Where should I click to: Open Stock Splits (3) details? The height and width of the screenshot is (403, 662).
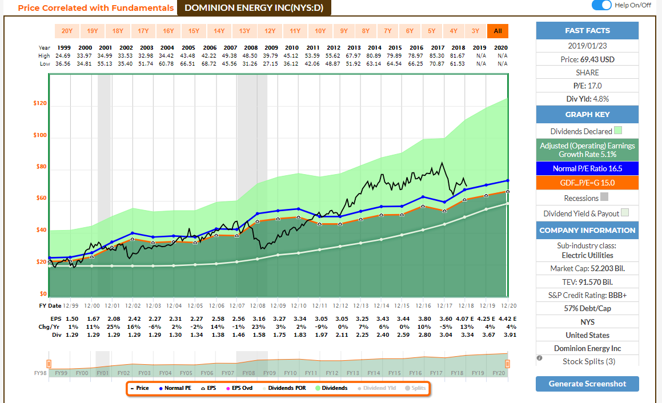click(x=588, y=362)
